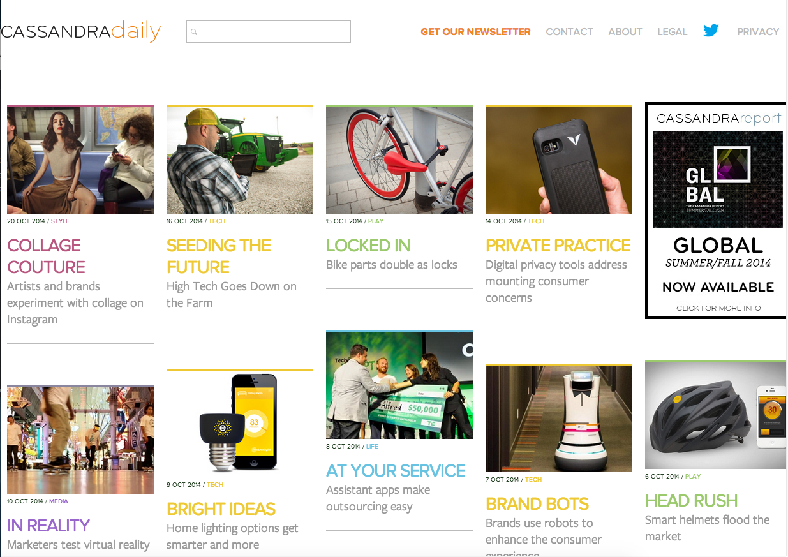Open the ABOUT menu item
The image size is (788, 557).
point(625,31)
